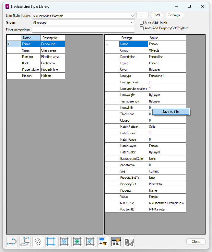Click the Description column header
Screen dimensions: 212x252
pos(52,38)
